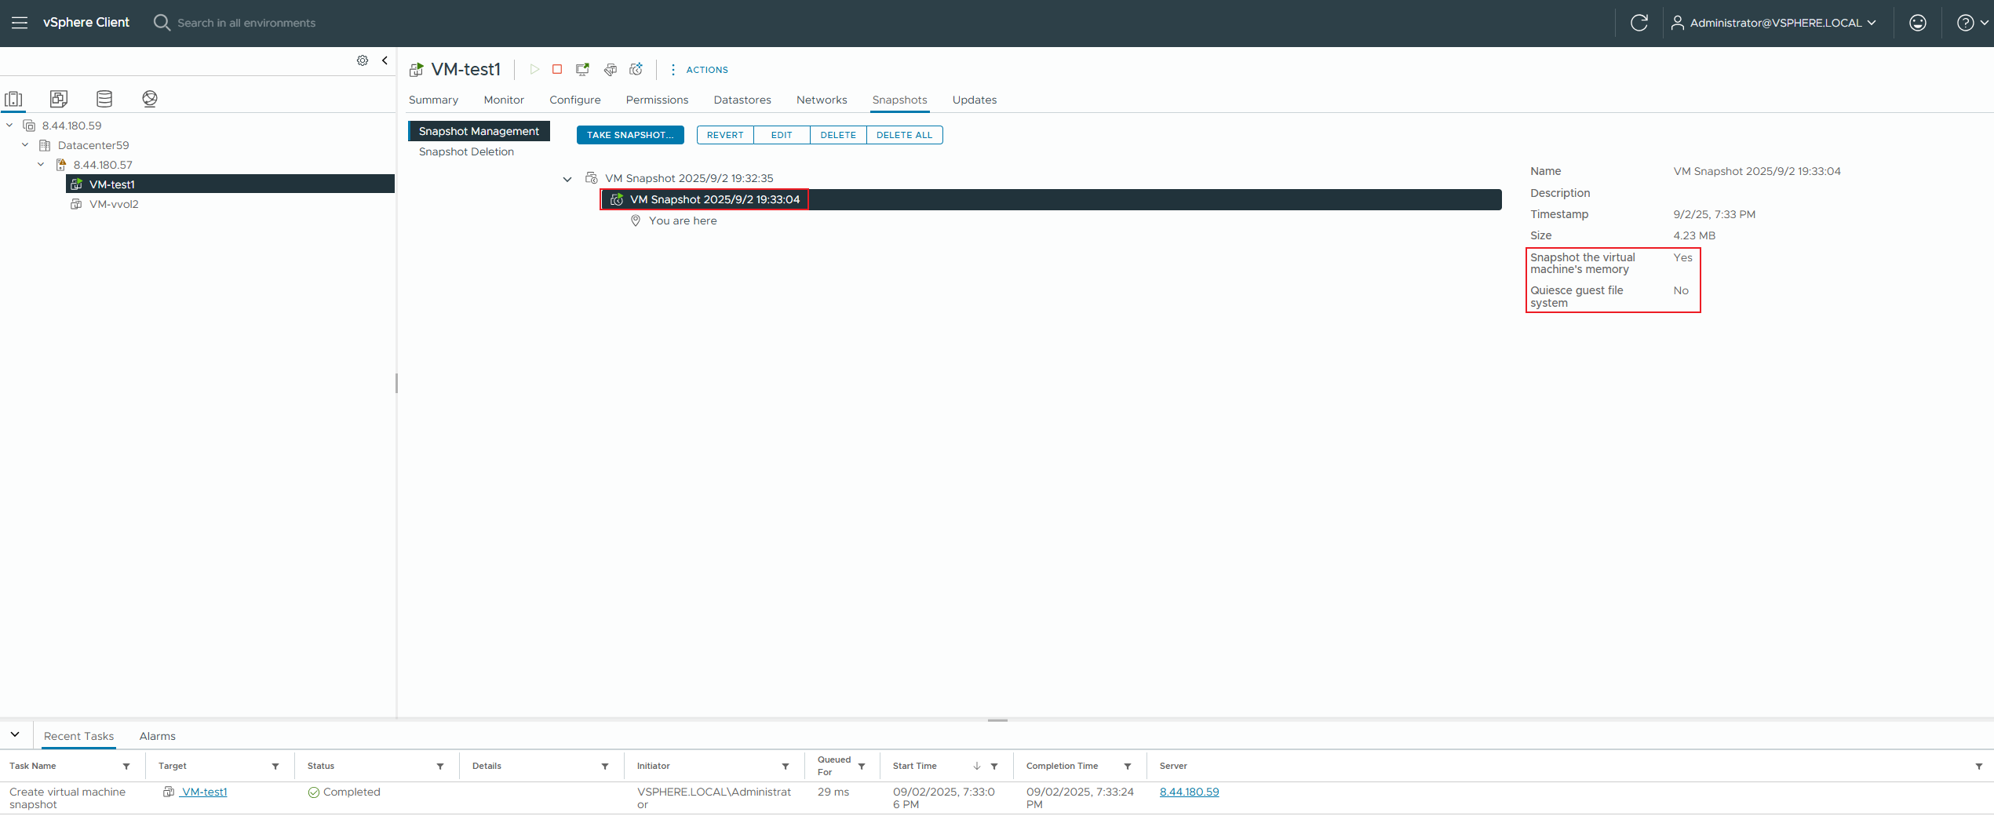Click the REVERT button
The image size is (1994, 816).
point(725,135)
